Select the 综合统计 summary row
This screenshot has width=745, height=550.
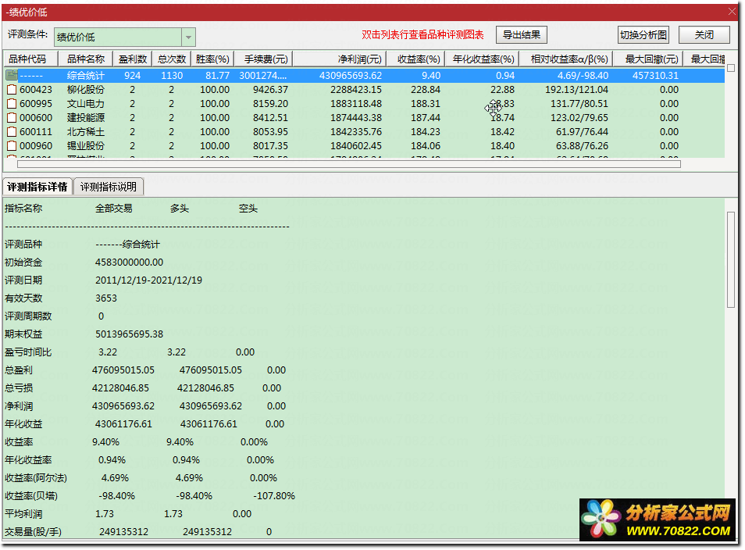pos(365,75)
